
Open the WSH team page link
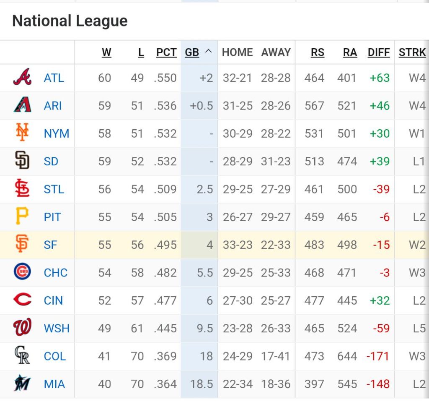(x=57, y=328)
